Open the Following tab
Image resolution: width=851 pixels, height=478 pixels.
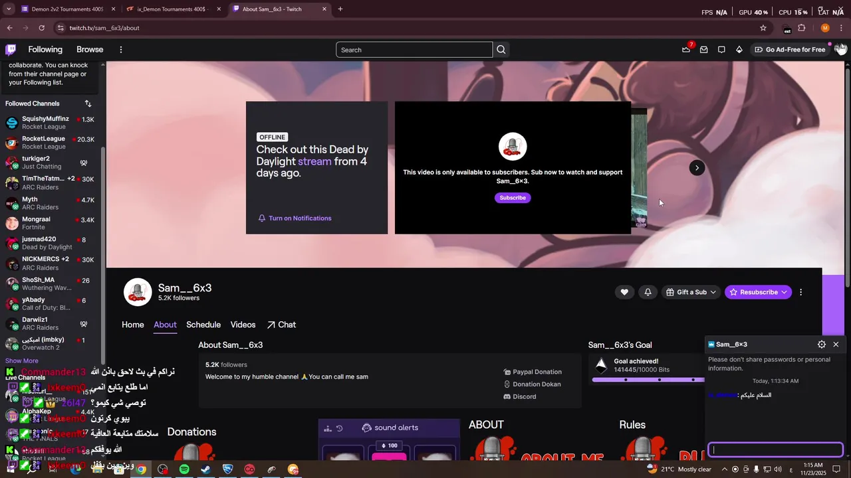pyautogui.click(x=45, y=50)
